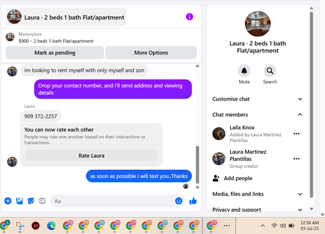Click 'Im looking to rent myself' message
This screenshot has height=234, width=325.
[84, 70]
